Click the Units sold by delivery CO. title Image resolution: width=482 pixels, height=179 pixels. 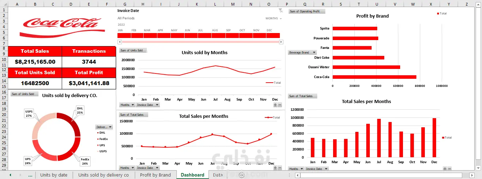(70, 95)
